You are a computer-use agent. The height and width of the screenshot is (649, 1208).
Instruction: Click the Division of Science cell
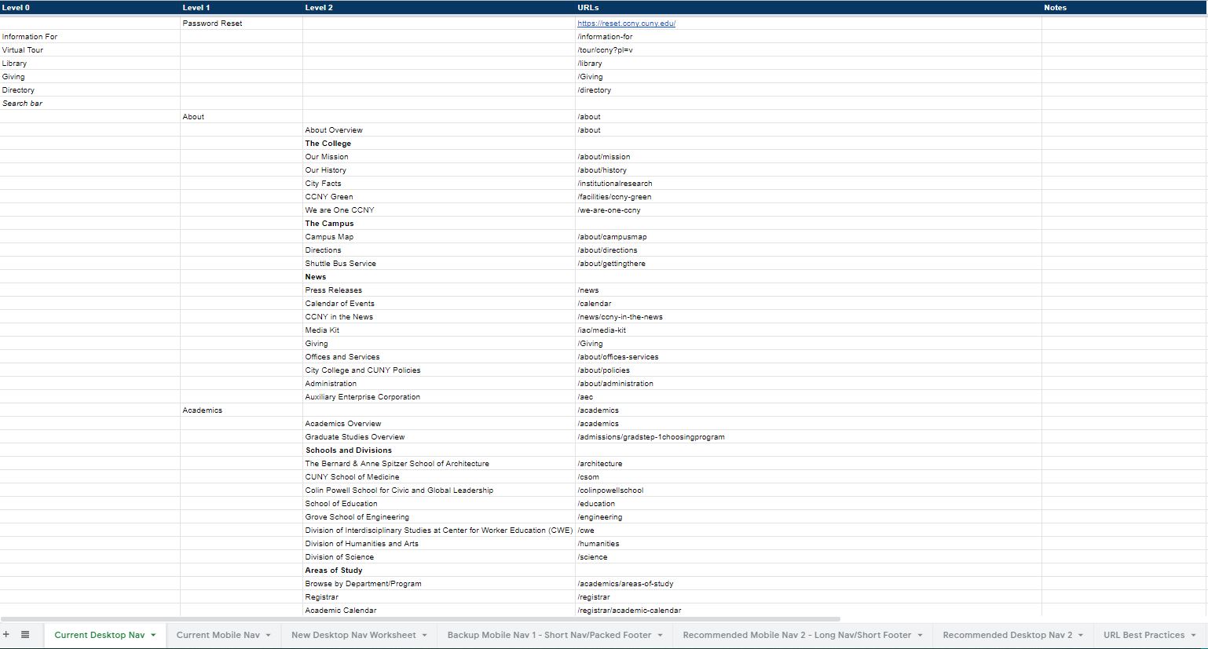tap(439, 557)
